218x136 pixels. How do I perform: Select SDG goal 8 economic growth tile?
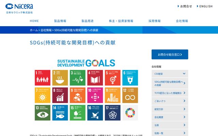[x=60, y=95]
